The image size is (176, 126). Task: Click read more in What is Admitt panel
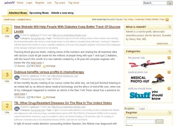pos(162,43)
